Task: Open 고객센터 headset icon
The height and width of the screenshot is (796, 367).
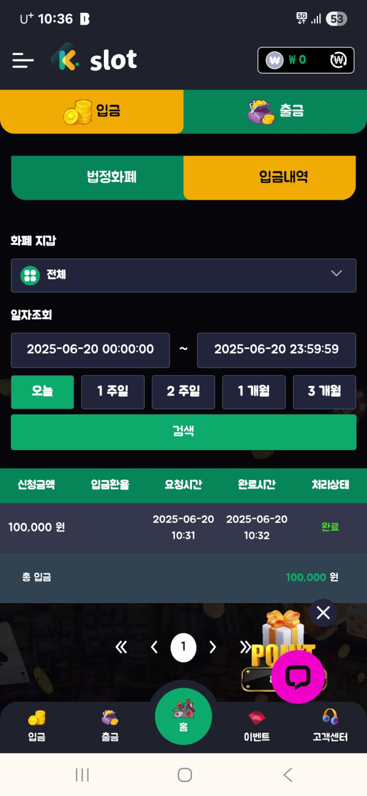Action: pyautogui.click(x=330, y=726)
